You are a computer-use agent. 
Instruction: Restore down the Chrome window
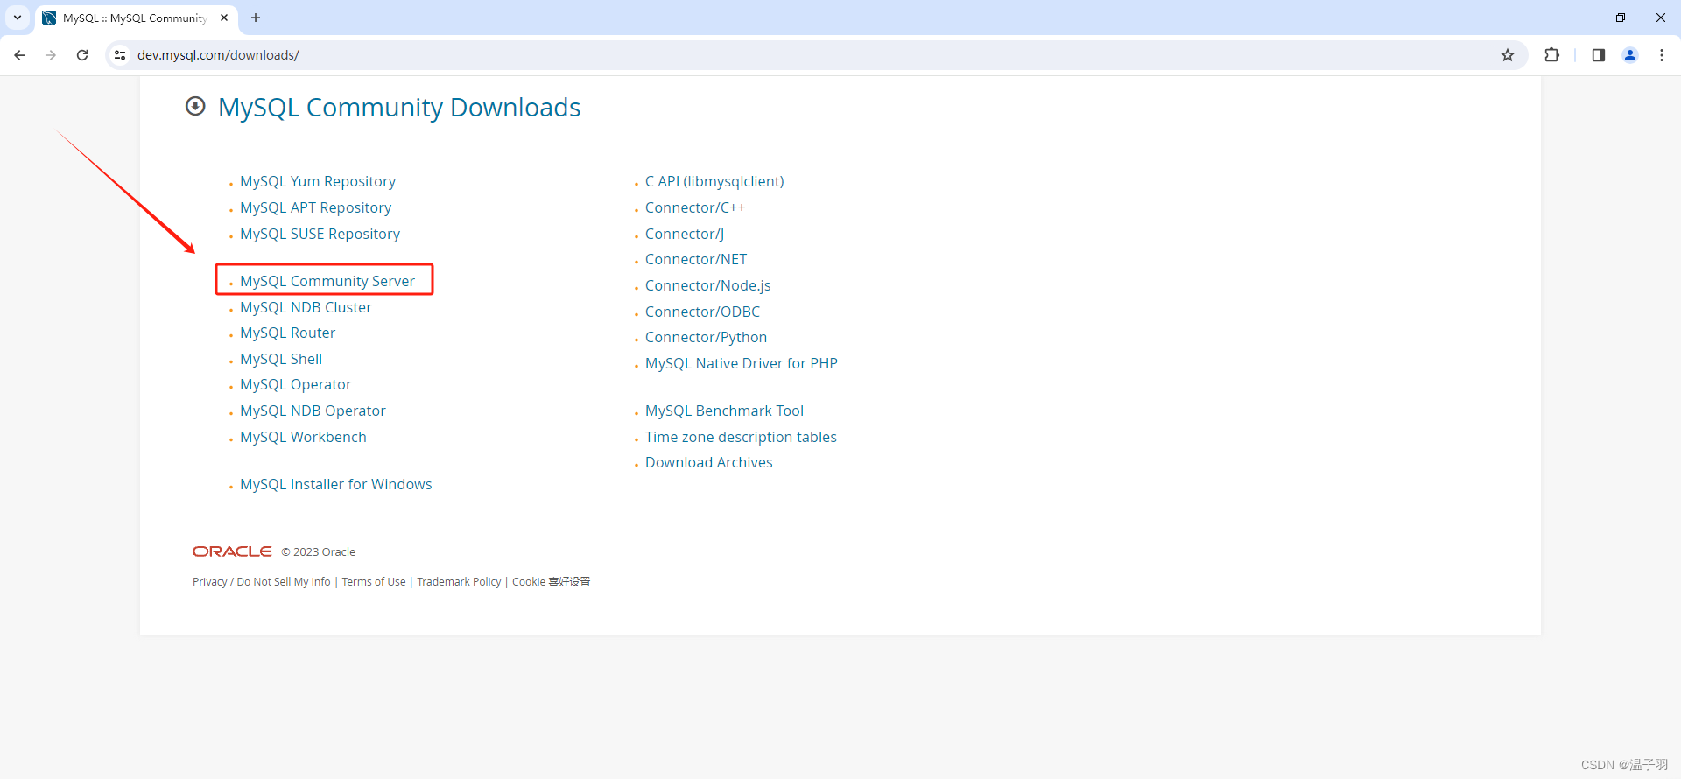pos(1621,18)
